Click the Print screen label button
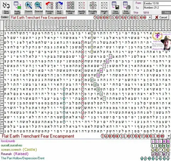Viewport: 171px width, 161px height. coord(126,12)
